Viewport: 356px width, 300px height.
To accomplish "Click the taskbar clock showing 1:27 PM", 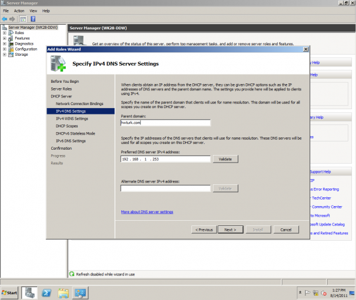I will click(339, 293).
